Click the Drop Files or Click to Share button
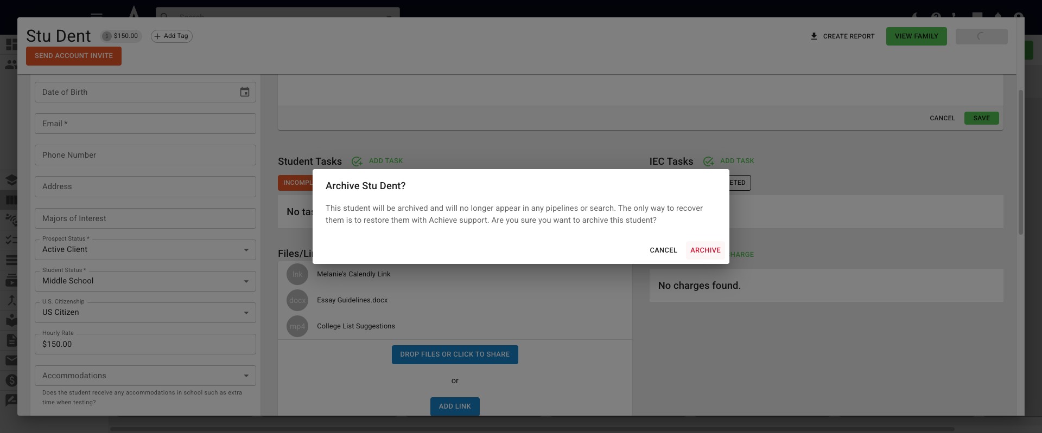The width and height of the screenshot is (1042, 433). pyautogui.click(x=455, y=354)
